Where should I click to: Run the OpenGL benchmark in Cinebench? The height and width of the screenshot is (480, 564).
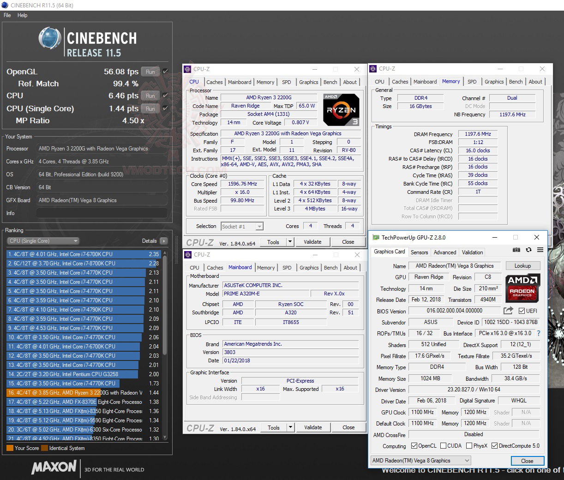(150, 72)
